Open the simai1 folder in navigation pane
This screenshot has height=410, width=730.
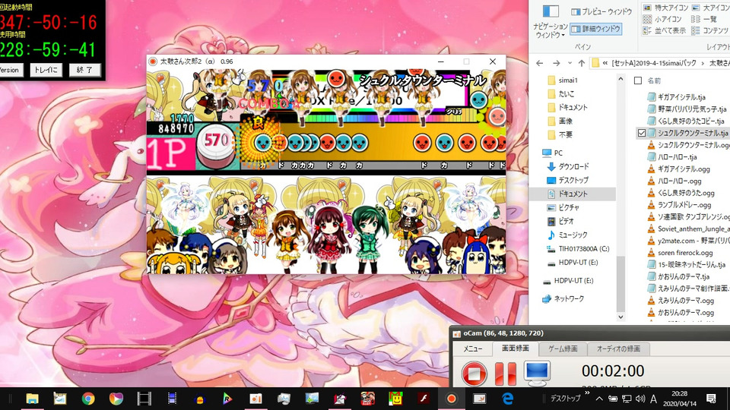coord(568,80)
